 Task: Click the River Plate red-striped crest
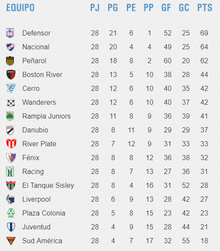11,144
